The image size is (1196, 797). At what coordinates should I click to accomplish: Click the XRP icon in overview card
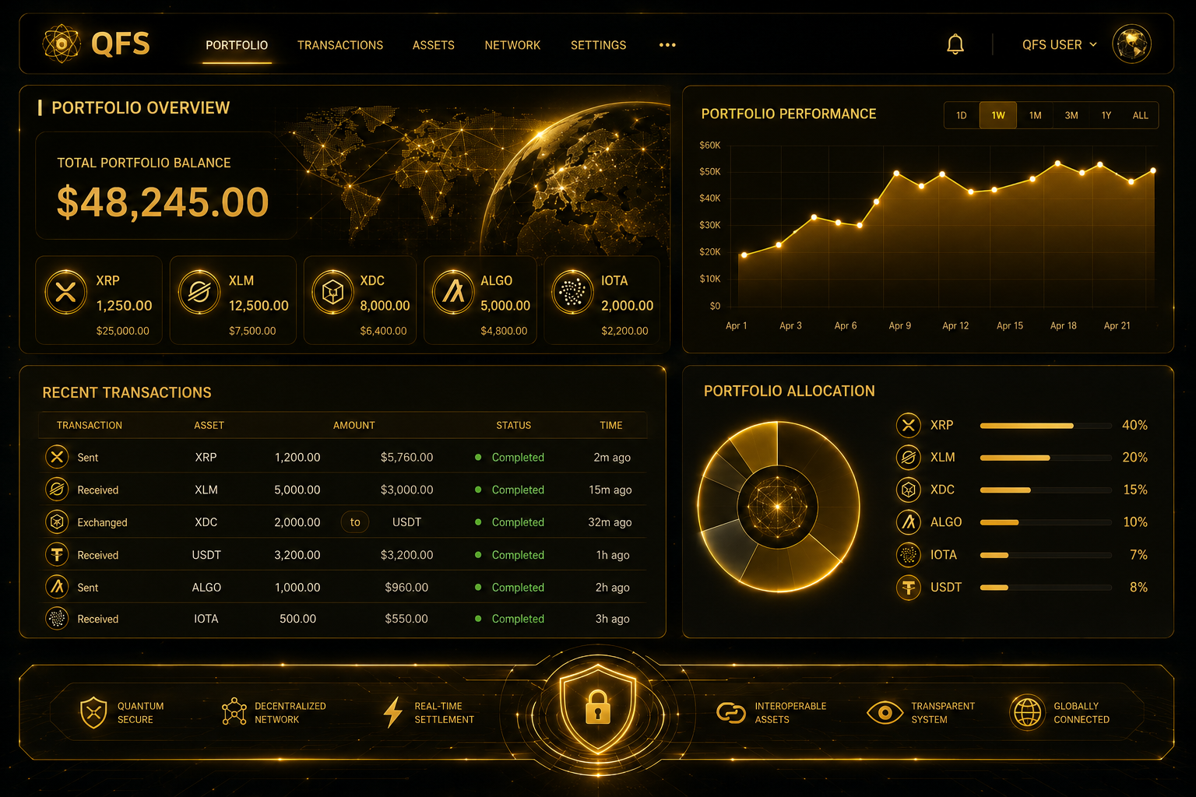(66, 293)
